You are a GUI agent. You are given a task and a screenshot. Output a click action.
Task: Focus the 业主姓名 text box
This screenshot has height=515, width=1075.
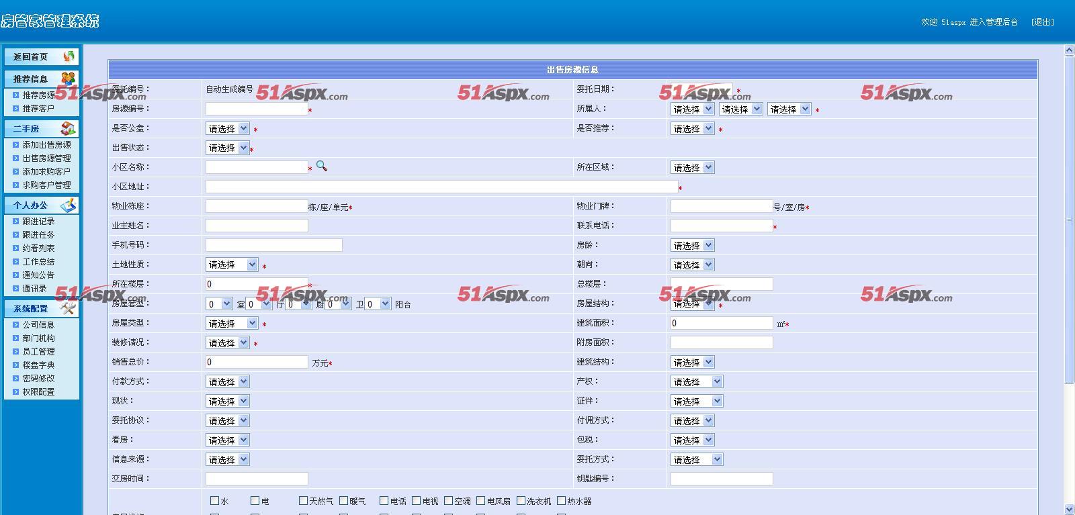[x=257, y=226]
